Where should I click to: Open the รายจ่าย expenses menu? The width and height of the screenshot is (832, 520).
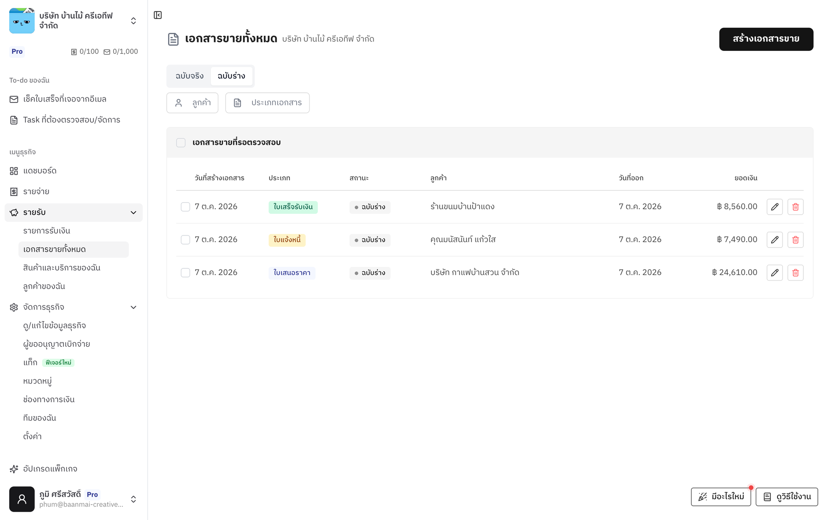(74, 191)
